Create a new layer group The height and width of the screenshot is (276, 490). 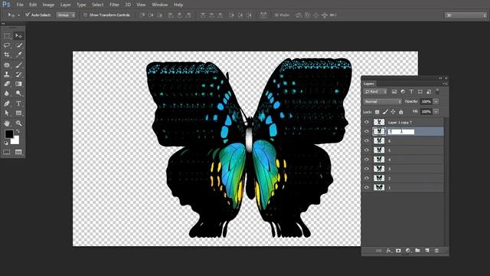pos(417,251)
